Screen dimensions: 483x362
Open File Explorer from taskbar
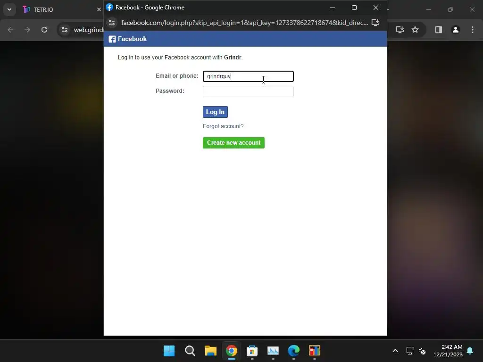click(211, 351)
